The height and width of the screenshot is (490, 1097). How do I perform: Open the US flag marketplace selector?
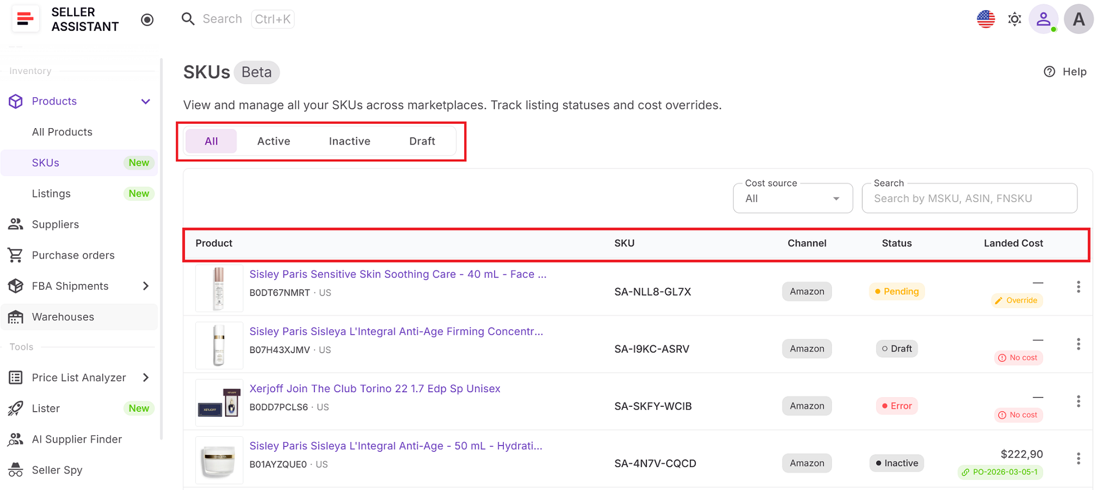tap(985, 19)
